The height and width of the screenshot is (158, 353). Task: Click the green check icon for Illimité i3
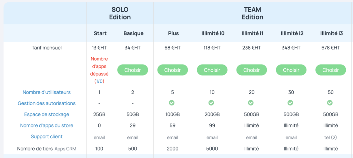click(330, 103)
